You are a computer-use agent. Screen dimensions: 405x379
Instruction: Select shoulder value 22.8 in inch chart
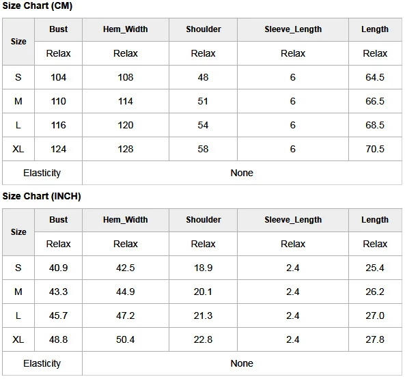coord(203,339)
